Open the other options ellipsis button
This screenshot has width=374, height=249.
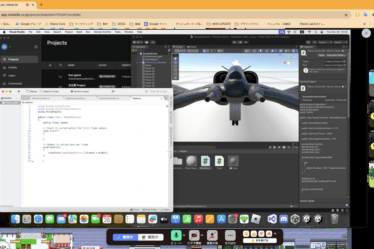coord(230,235)
